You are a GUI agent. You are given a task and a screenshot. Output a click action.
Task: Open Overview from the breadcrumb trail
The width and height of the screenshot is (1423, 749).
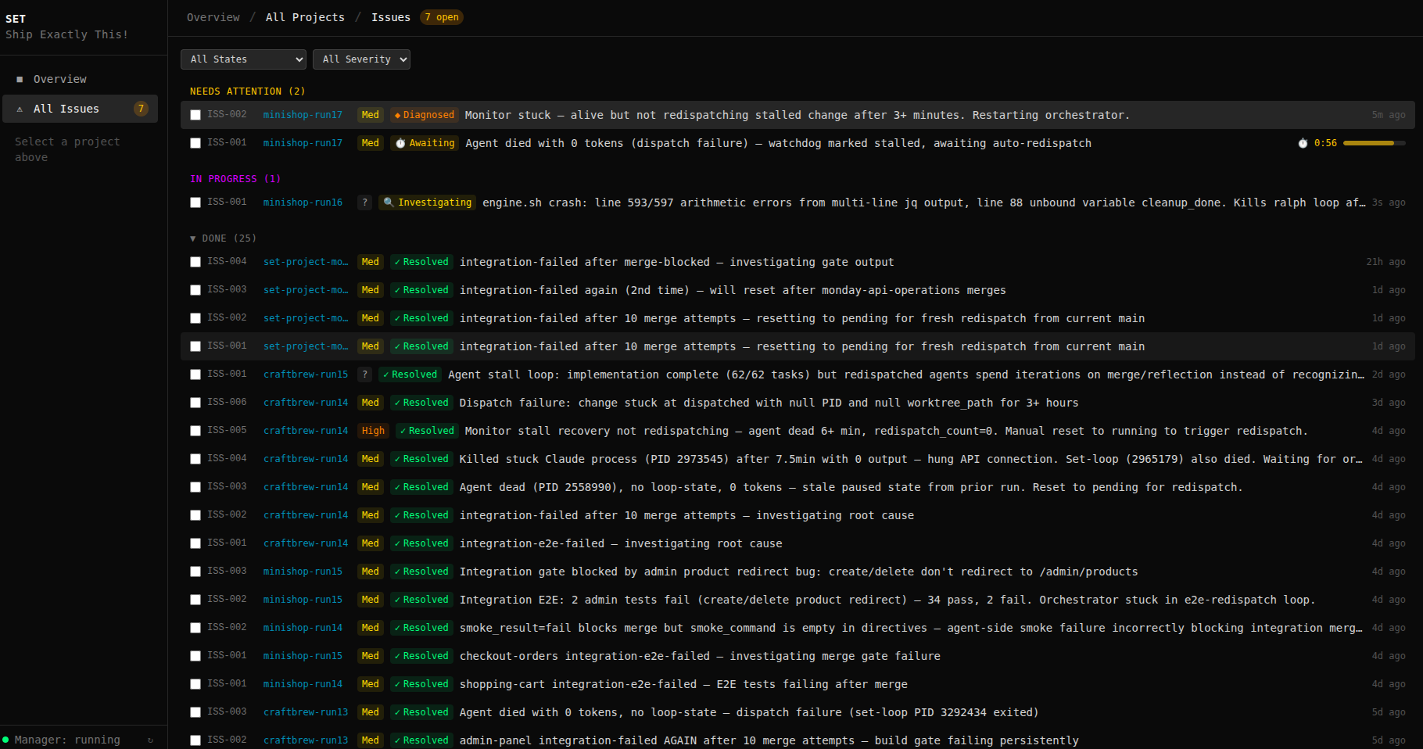213,16
